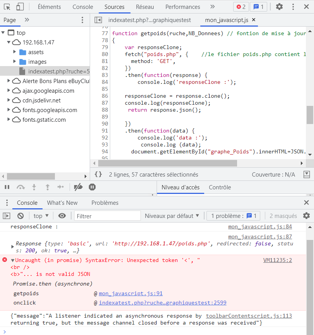This screenshot has width=314, height=335.
Task: Open the Niveau d'accès tab
Action: click(x=181, y=187)
